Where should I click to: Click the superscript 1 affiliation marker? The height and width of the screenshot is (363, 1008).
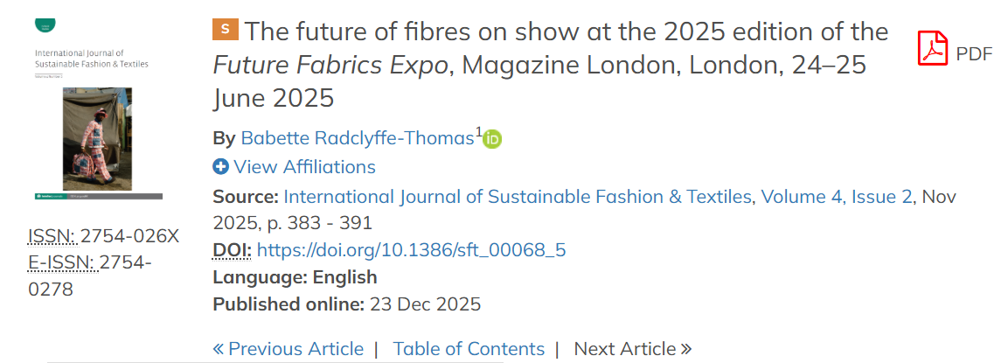click(478, 132)
